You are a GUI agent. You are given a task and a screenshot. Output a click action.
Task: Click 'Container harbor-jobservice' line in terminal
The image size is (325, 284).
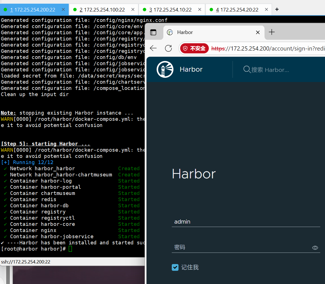click(x=52, y=237)
